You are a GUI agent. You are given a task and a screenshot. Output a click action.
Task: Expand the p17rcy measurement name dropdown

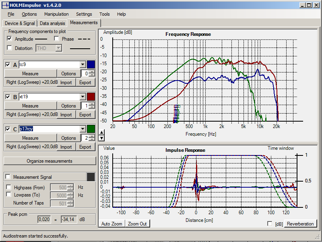coord(83,129)
